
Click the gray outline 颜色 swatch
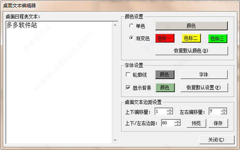click(x=165, y=75)
